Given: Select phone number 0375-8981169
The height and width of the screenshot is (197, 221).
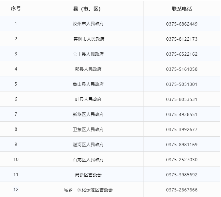Looking at the screenshot, I should click(182, 145).
